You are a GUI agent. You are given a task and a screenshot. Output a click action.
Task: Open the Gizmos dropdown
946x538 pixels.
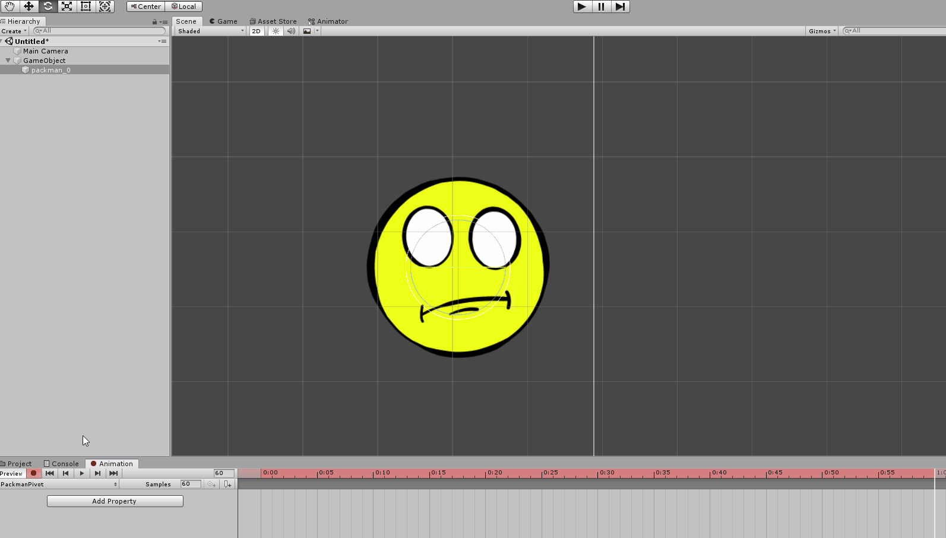[x=822, y=31]
